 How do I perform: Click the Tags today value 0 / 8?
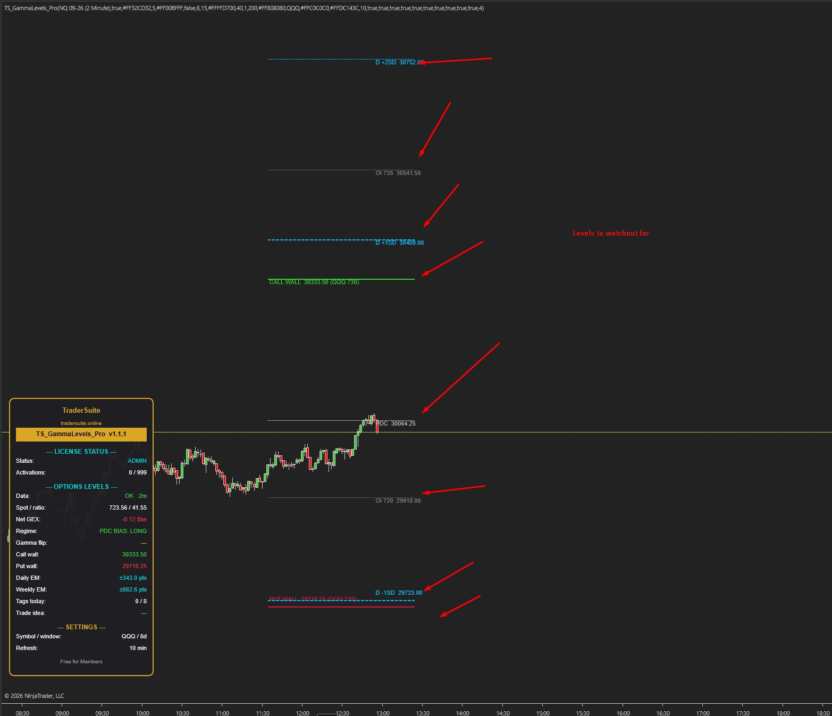point(141,601)
